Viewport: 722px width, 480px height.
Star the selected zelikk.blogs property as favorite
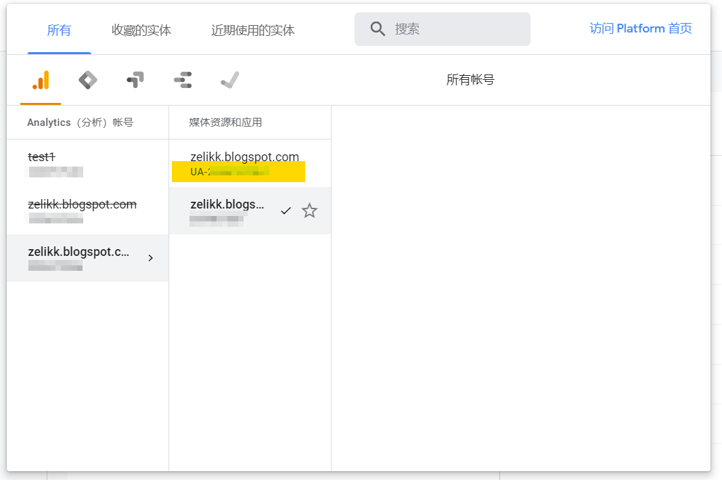click(309, 211)
